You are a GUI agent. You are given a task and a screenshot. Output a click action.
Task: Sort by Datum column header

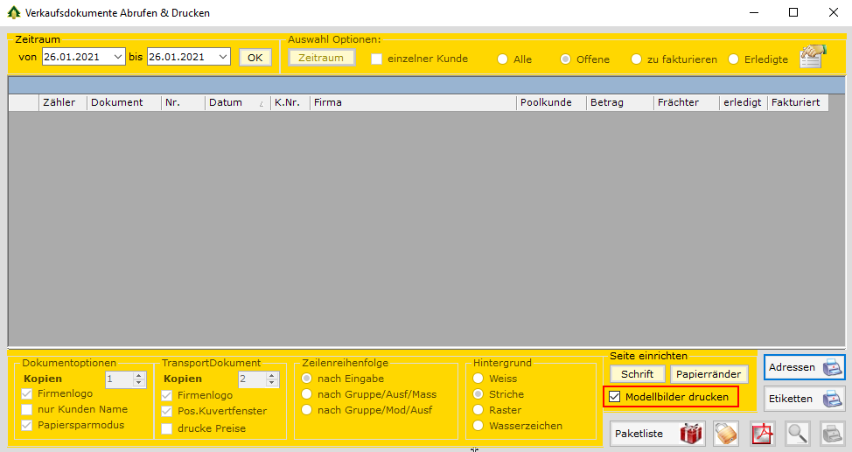[237, 102]
